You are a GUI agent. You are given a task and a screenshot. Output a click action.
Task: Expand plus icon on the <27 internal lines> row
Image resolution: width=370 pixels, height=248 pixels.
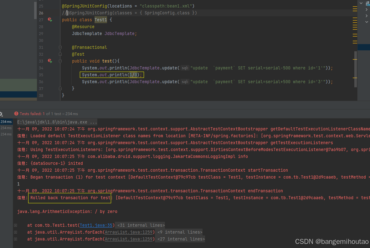16,239
